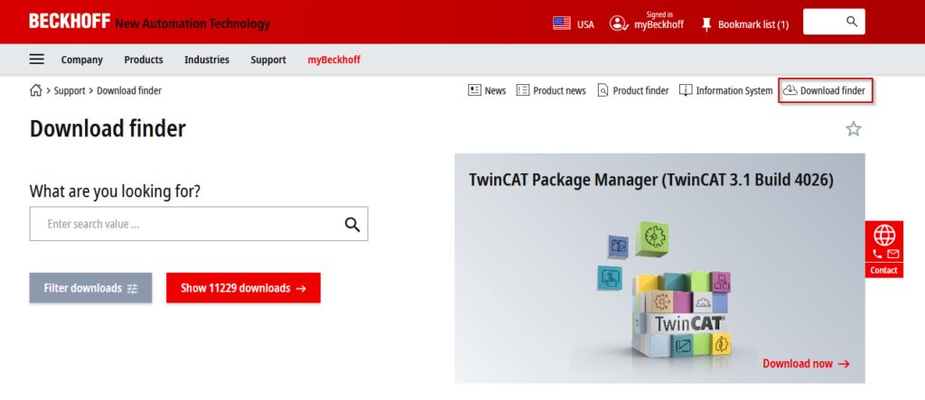Screen dimensions: 925x400
Task: Click the Information System icon
Action: tap(686, 90)
